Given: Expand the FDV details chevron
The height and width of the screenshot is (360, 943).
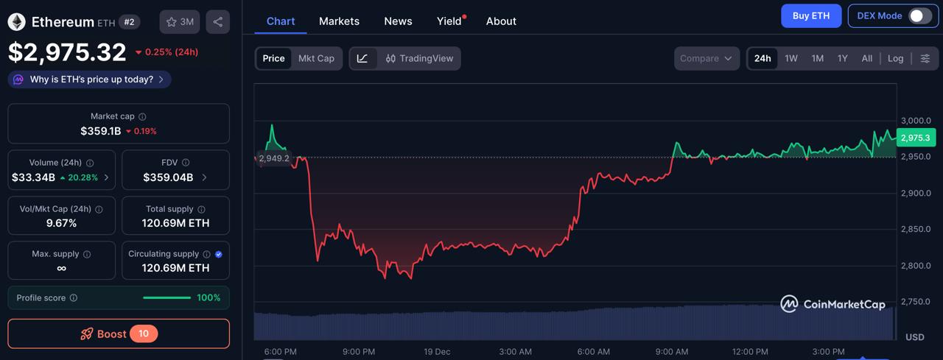Looking at the screenshot, I should [204, 177].
